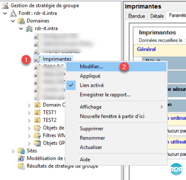Expand the Objets de stratégie node
186x180 pixels.
click(29, 128)
